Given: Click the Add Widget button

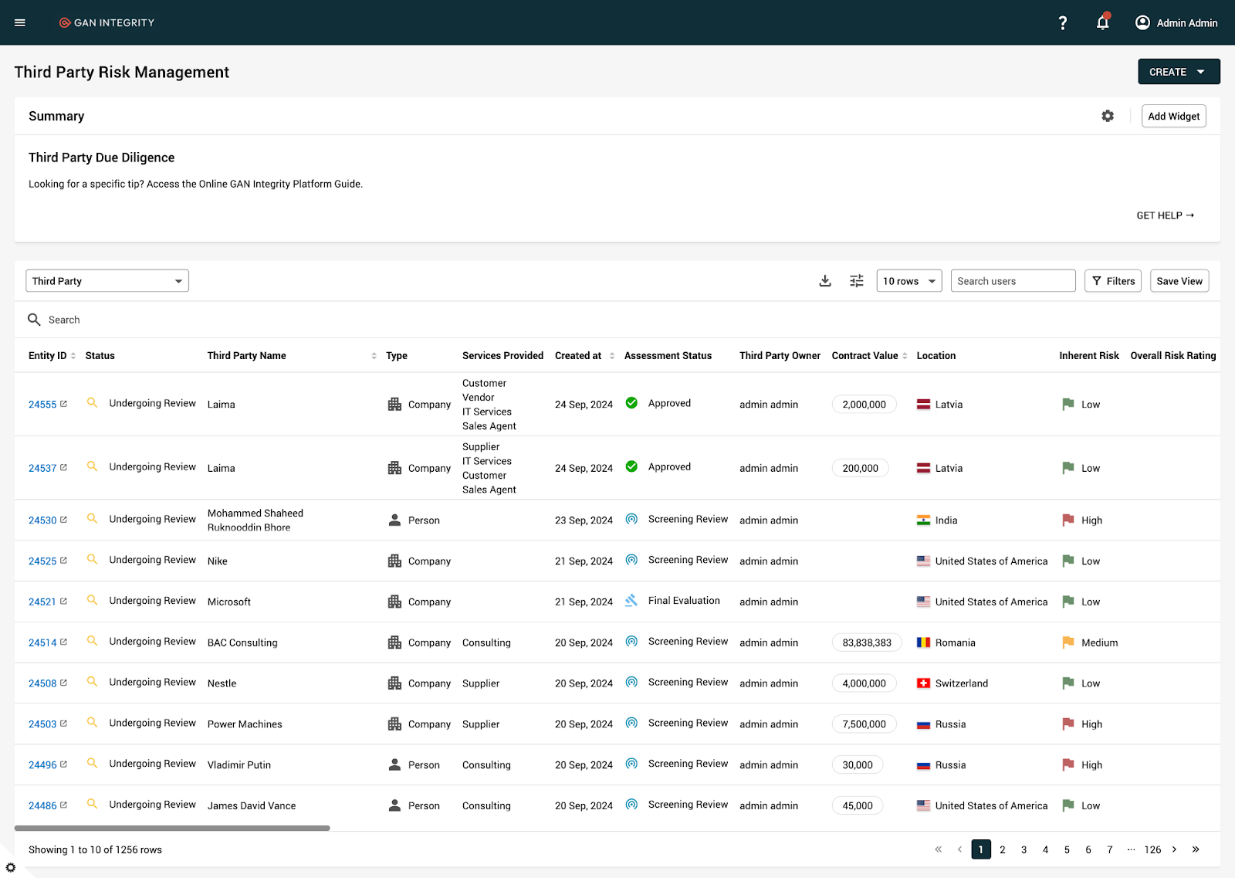Looking at the screenshot, I should (x=1173, y=116).
